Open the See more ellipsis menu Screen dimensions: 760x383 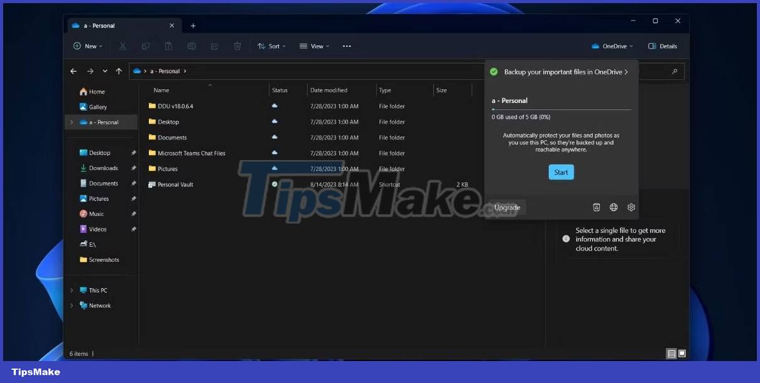[x=346, y=46]
